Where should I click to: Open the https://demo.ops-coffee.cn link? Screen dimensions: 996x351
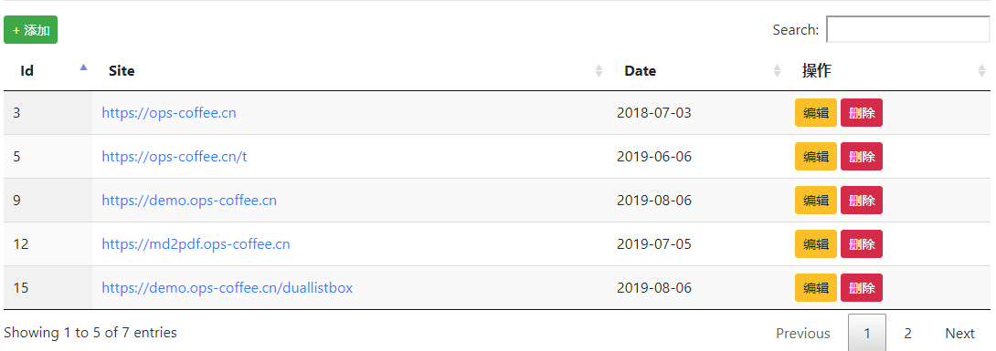189,201
